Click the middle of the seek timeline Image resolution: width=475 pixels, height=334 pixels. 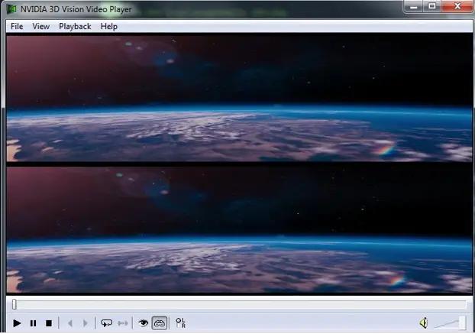(239, 305)
